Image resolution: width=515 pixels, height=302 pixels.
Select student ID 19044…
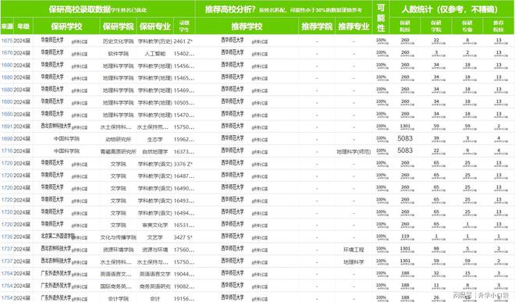(184, 274)
